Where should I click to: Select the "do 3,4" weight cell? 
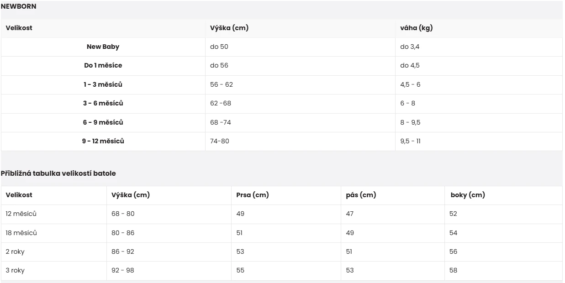[409, 47]
